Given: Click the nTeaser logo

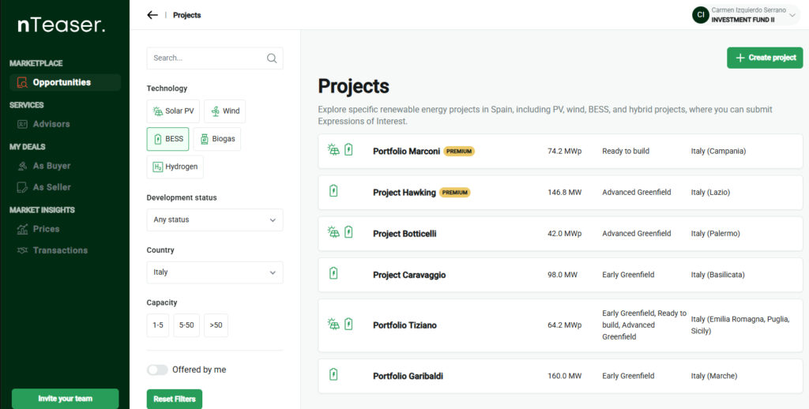Looking at the screenshot, I should pos(61,25).
